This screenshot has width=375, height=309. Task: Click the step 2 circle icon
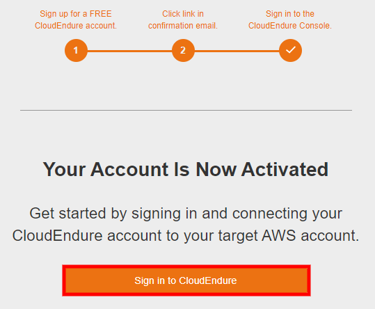coord(183,51)
